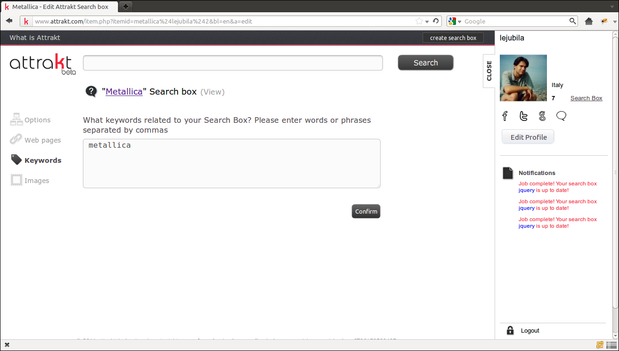
Task: Expand the Firebug toolbar dropdown arrow
Action: (x=614, y=22)
